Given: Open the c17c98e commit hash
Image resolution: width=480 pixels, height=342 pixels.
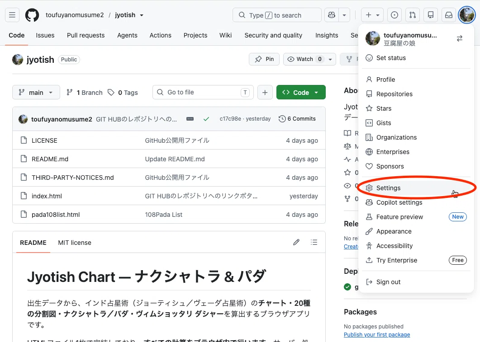Looking at the screenshot, I should (230, 118).
